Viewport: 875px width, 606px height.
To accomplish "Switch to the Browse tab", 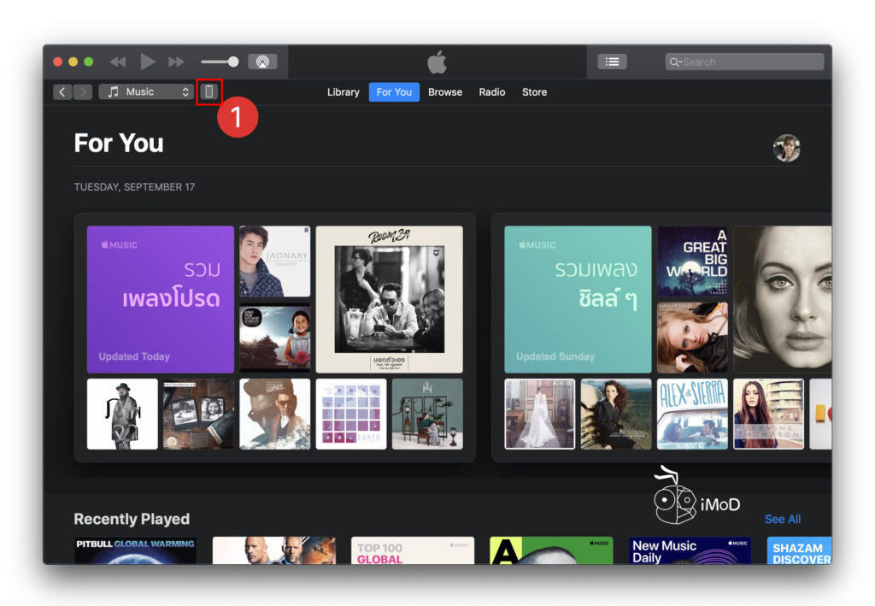I will pyautogui.click(x=444, y=91).
